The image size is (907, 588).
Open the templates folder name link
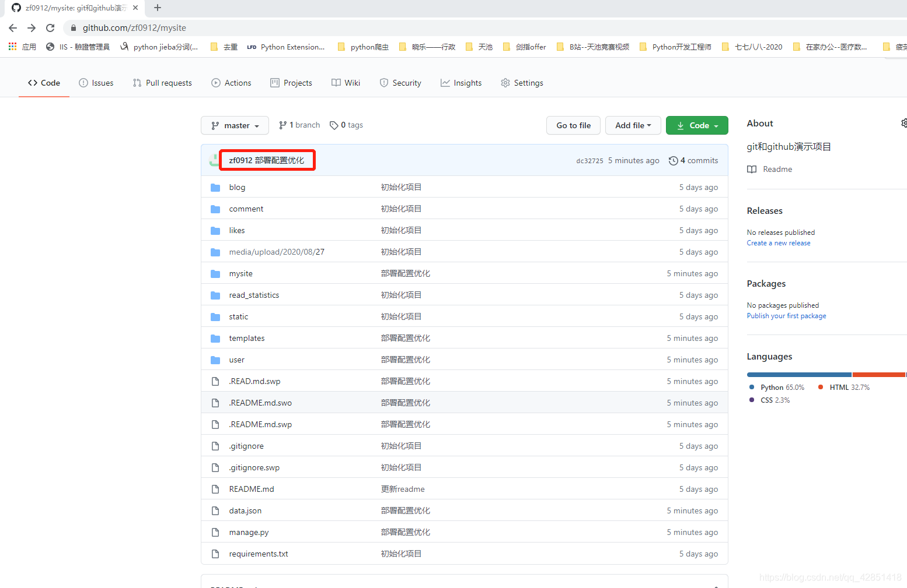coord(247,338)
